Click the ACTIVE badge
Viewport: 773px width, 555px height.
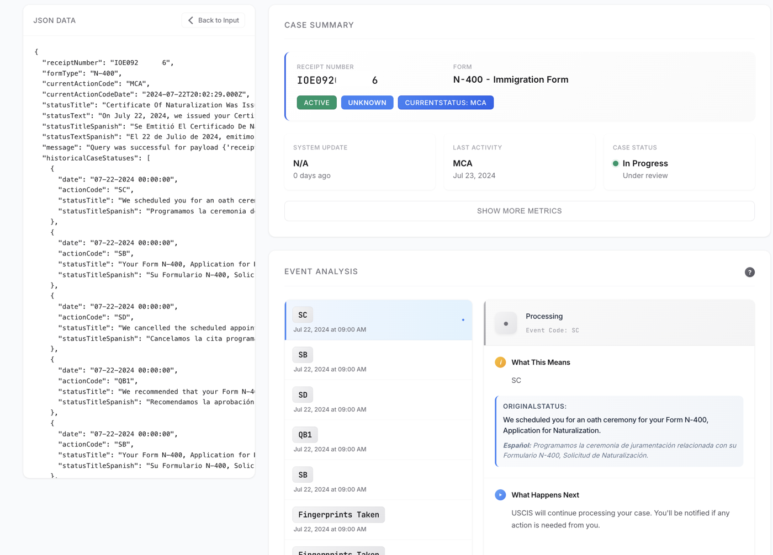click(316, 103)
